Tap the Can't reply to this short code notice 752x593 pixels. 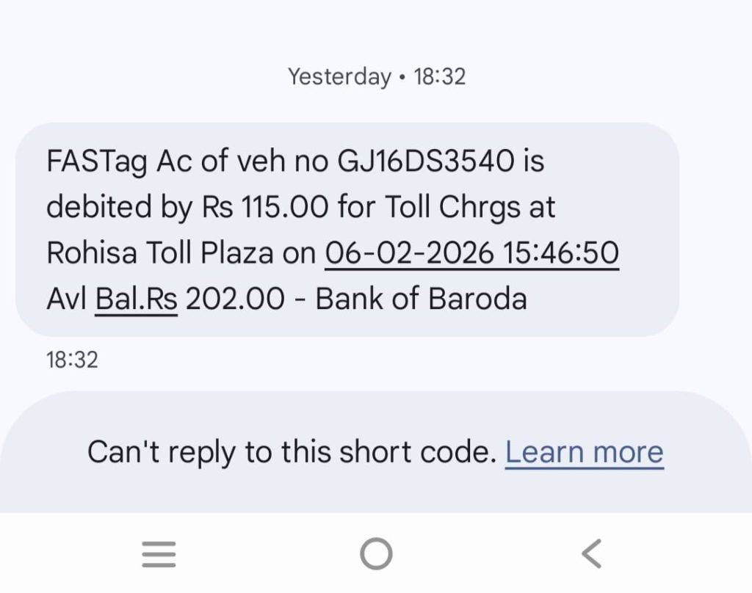[x=292, y=452]
